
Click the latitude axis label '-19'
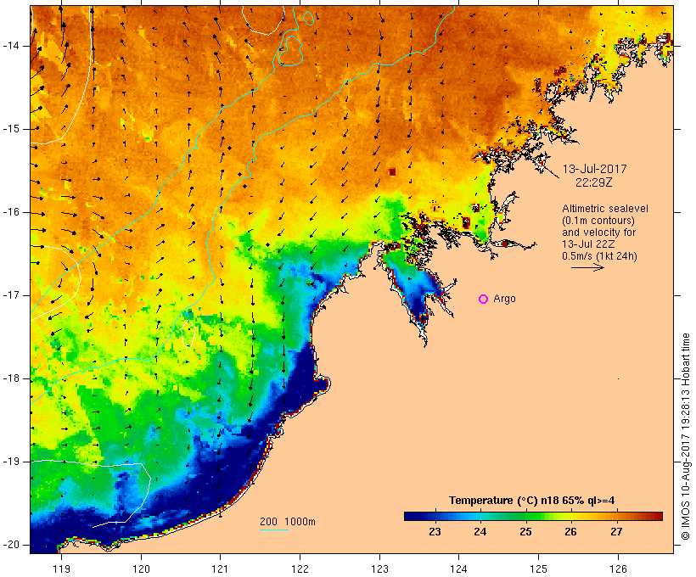point(11,462)
